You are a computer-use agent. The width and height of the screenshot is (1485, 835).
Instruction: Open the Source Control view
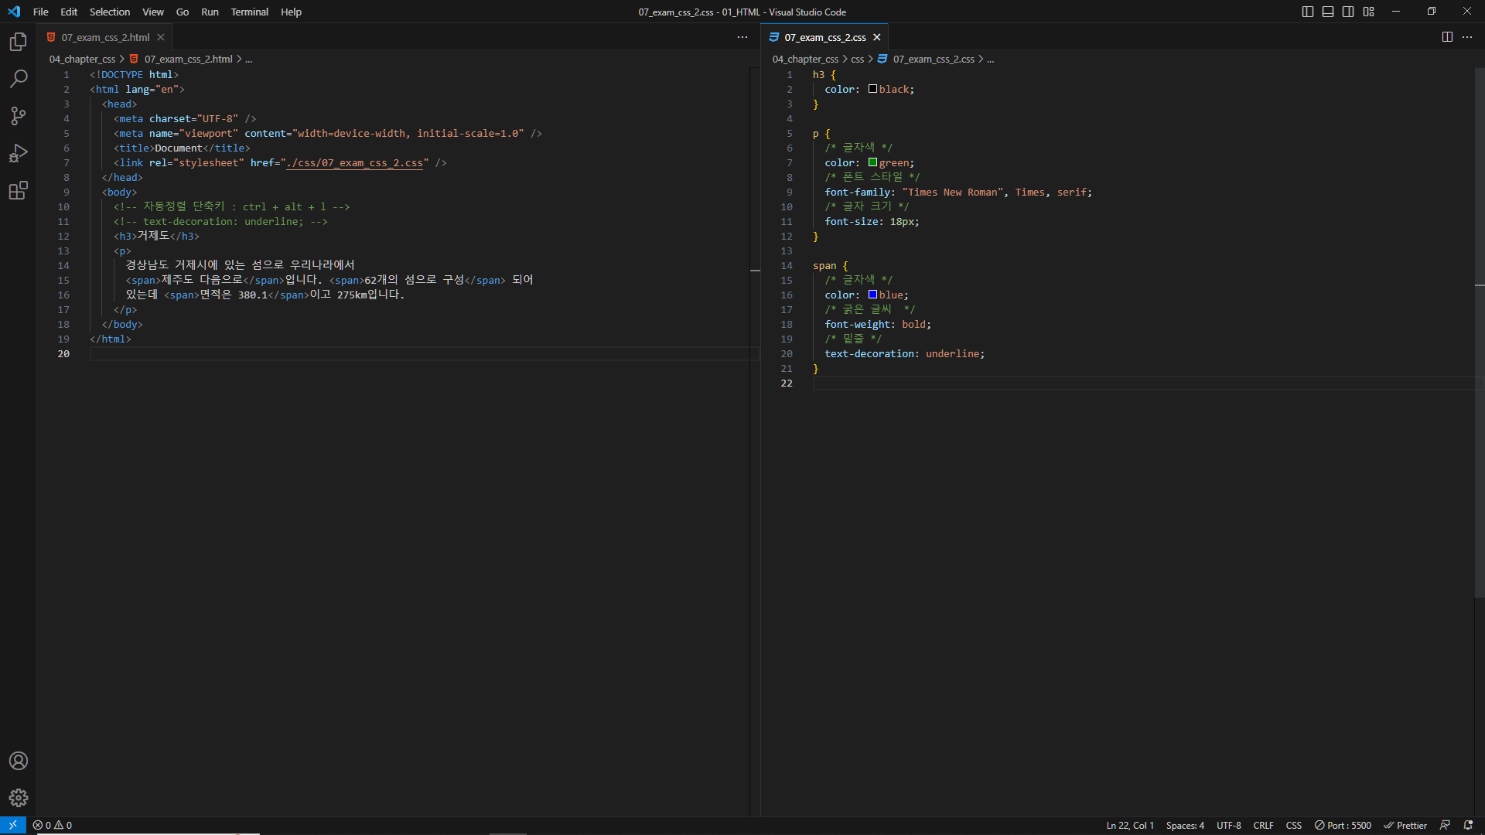pyautogui.click(x=19, y=116)
